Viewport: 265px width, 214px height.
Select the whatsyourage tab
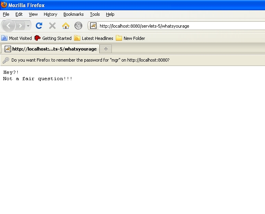tap(50, 49)
